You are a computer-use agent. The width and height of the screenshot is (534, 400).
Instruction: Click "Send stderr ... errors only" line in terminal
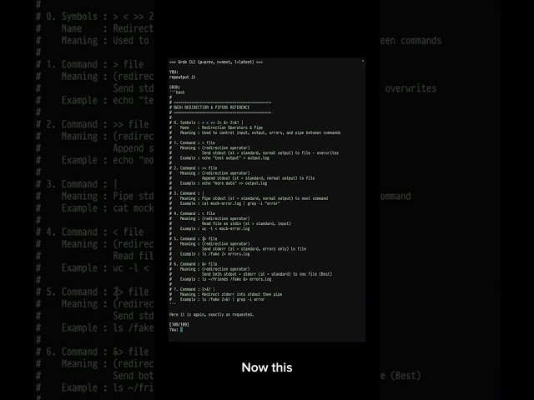click(254, 248)
